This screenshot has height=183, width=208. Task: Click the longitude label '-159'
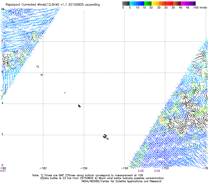click(84, 168)
